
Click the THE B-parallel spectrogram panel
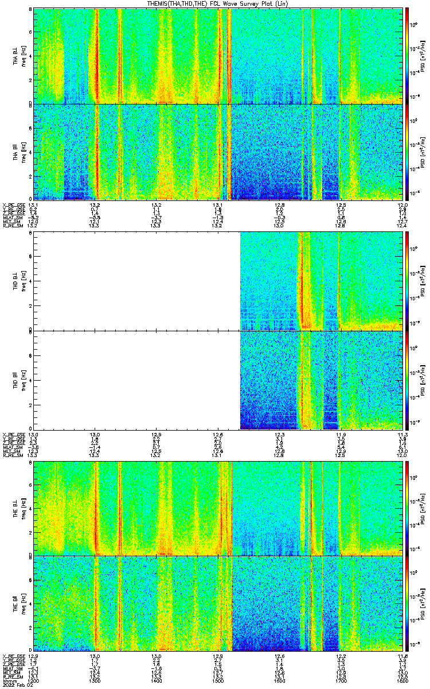(218, 603)
